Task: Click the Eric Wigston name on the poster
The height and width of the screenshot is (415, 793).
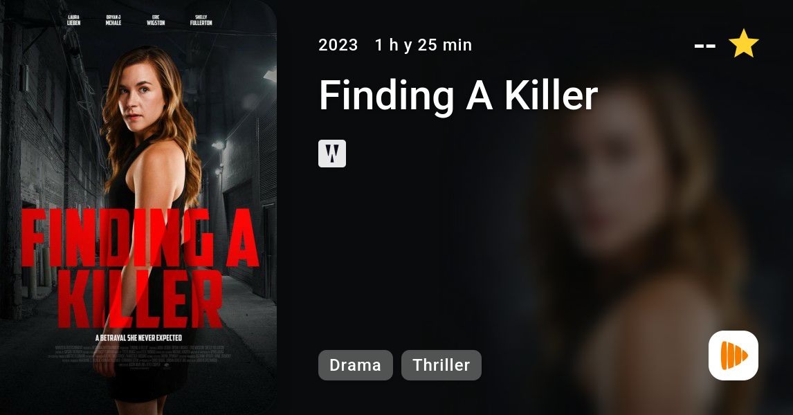Action: [156, 20]
